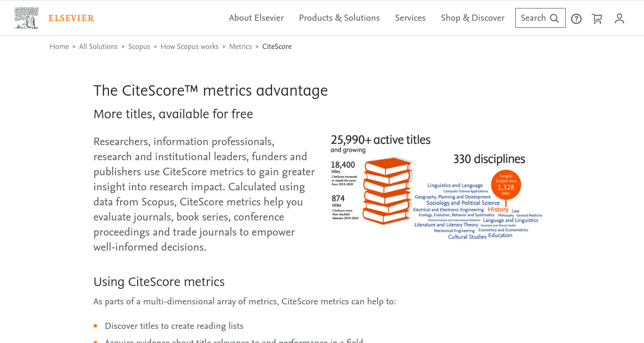Click the magnifying glass search icon
The width and height of the screenshot is (644, 343).
554,18
